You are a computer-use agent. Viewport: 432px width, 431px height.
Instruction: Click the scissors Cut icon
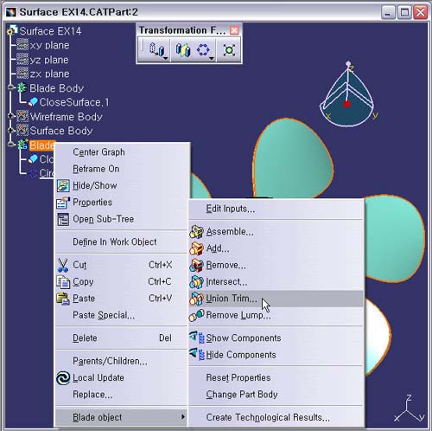pyautogui.click(x=62, y=265)
